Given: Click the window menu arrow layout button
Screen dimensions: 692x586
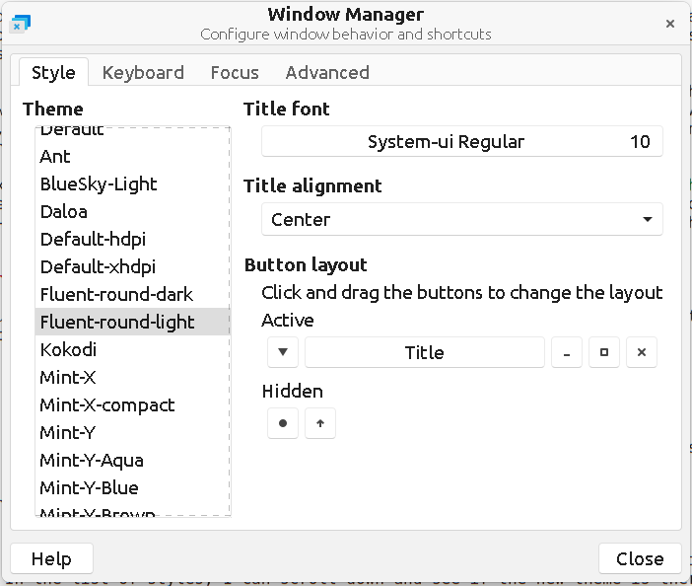Looking at the screenshot, I should 282,352.
